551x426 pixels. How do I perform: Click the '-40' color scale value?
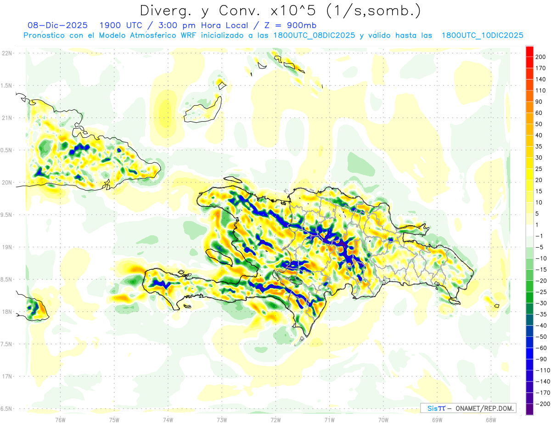pos(540,325)
